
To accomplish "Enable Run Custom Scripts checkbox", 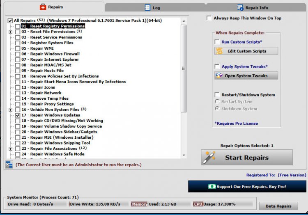I will pos(217,42).
